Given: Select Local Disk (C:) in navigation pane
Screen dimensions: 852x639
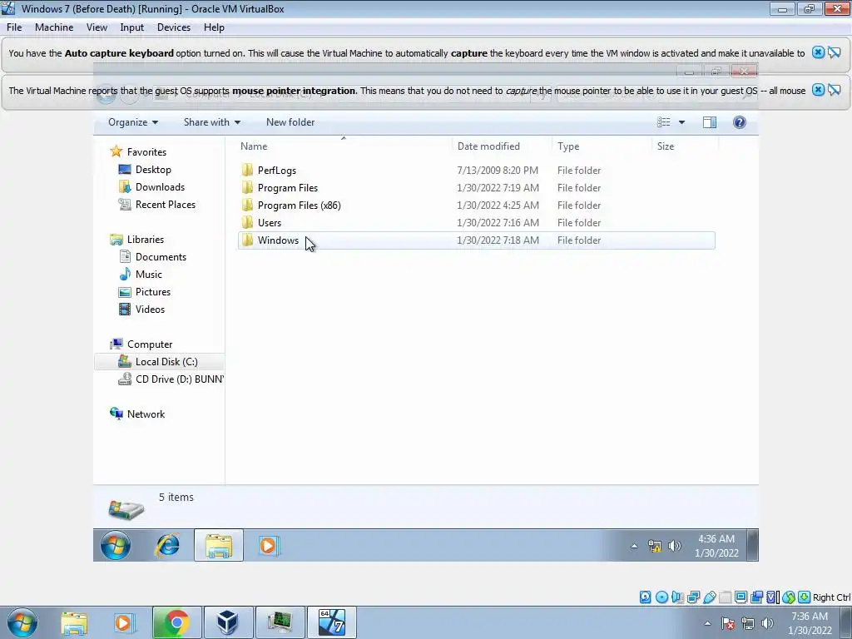Looking at the screenshot, I should pyautogui.click(x=159, y=362).
